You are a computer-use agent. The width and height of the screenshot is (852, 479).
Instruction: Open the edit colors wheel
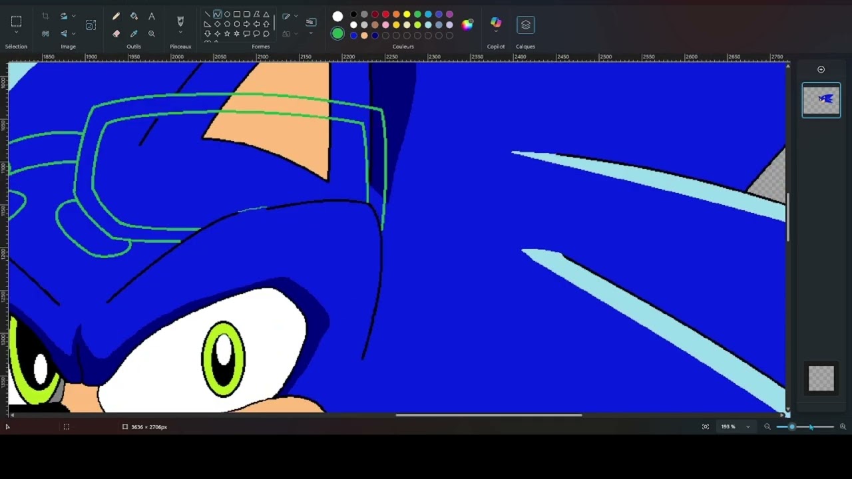pyautogui.click(x=467, y=25)
